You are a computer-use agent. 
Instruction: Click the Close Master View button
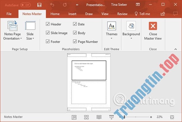click(153, 31)
